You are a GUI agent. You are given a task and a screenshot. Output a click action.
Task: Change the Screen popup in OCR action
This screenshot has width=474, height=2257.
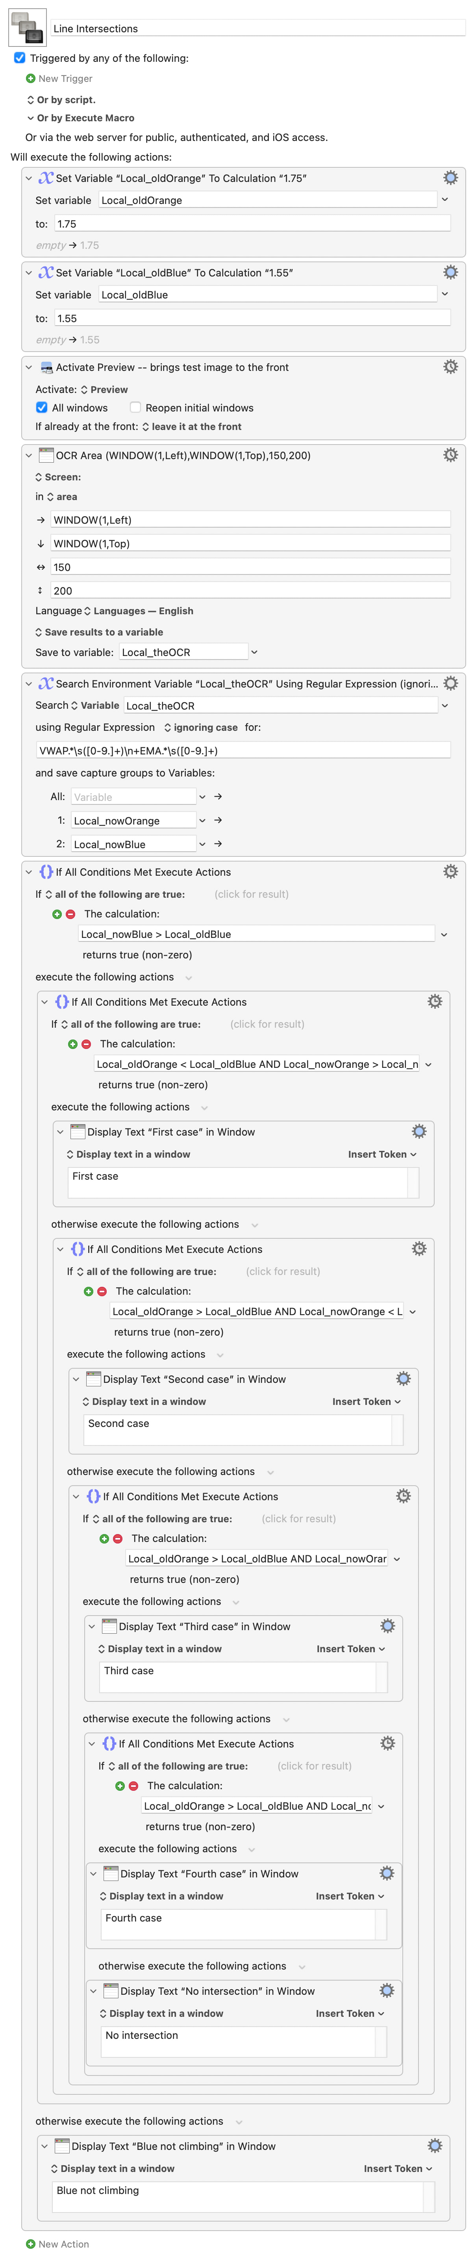pos(58,478)
